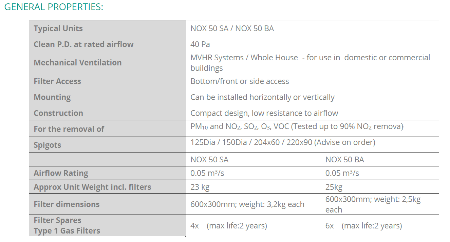Select the spigot sizes "125Dia / 150Dia" cell
Screen dimensions: 450x242
(x=283, y=143)
